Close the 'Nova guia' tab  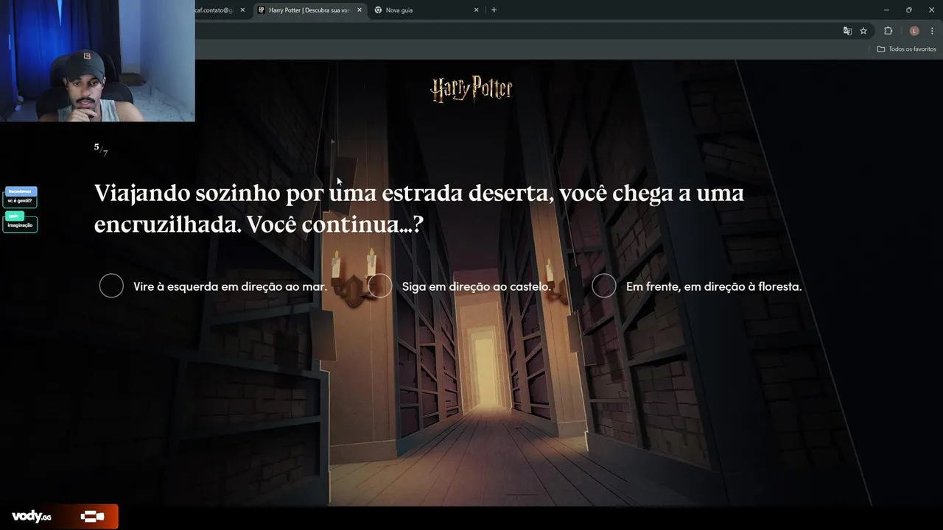pos(476,10)
